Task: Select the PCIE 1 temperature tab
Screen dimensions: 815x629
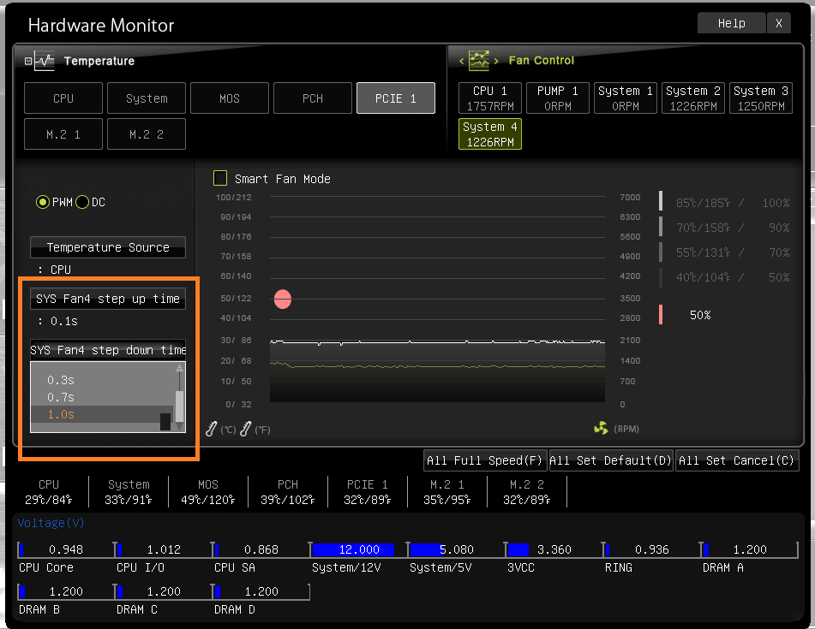Action: (x=396, y=98)
